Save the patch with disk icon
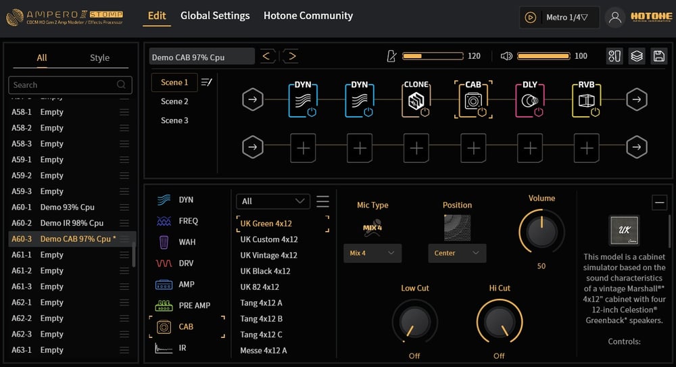Viewport: 676px width, 367px height. pyautogui.click(x=658, y=56)
